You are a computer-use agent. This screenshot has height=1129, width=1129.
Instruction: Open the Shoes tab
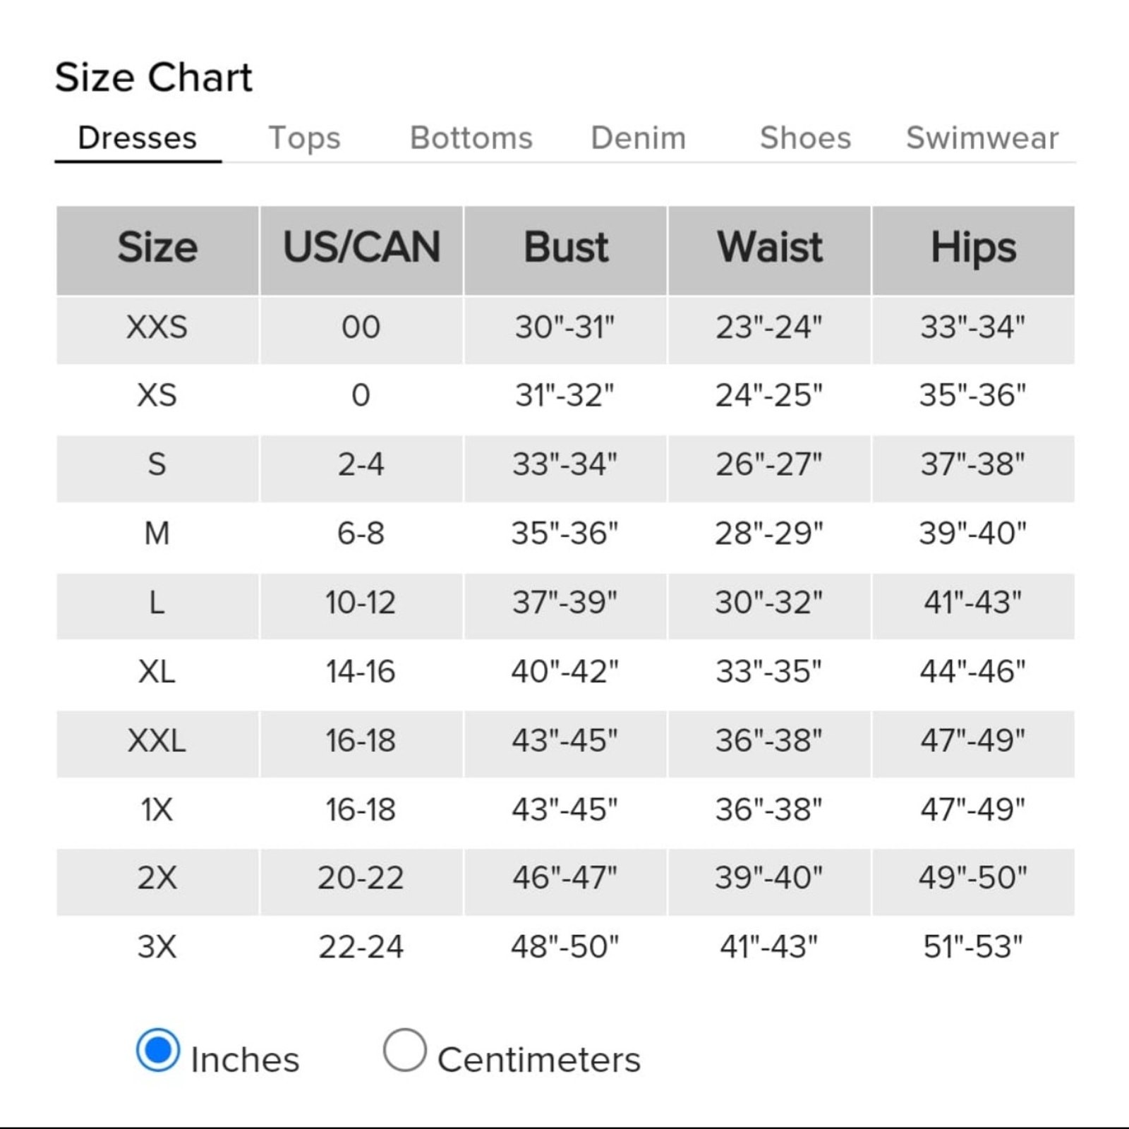tap(806, 138)
